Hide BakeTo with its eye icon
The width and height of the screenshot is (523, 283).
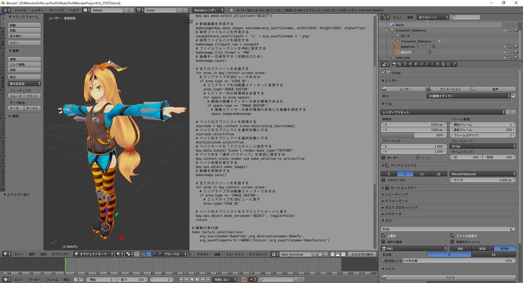(505, 52)
